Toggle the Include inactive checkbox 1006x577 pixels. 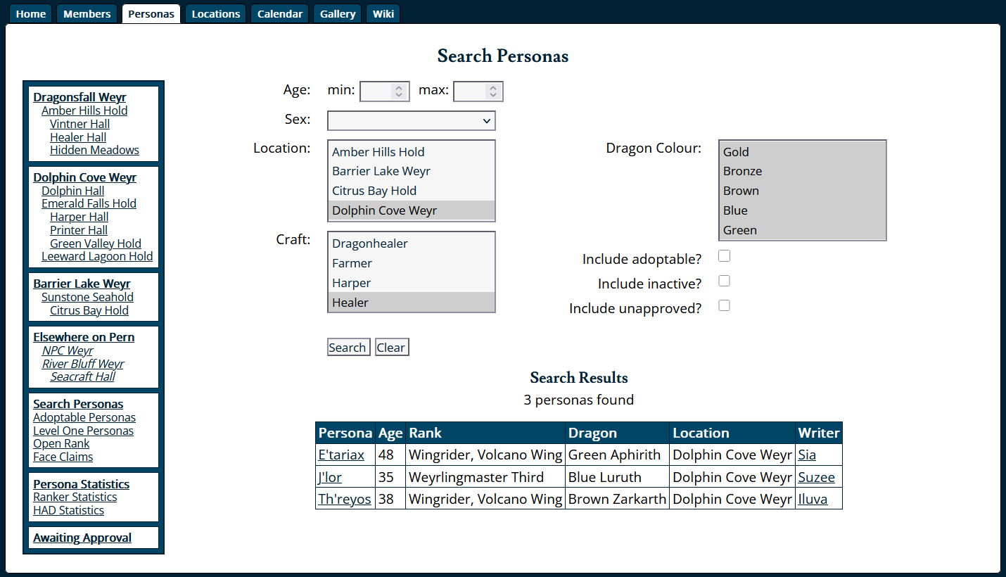(724, 281)
